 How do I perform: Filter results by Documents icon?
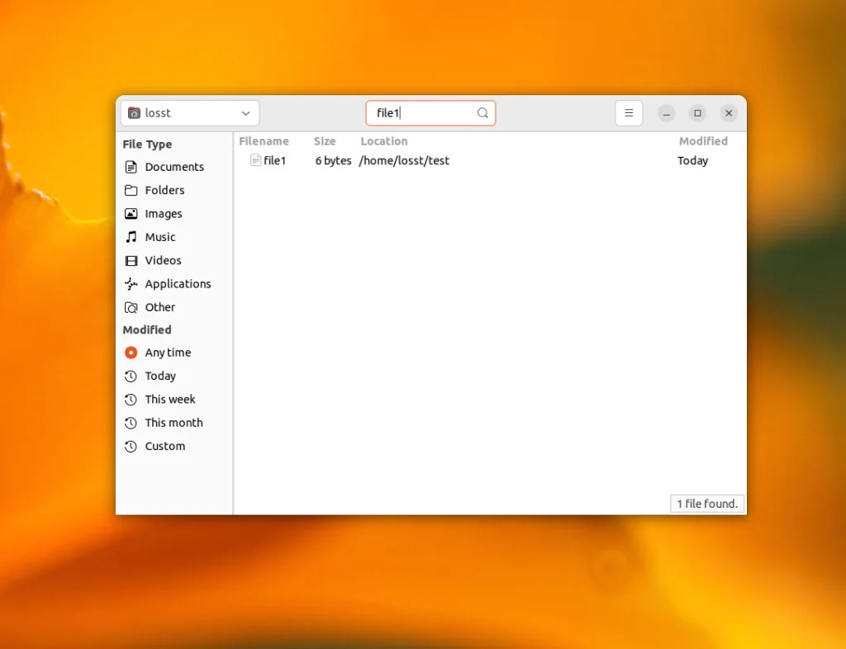(131, 167)
